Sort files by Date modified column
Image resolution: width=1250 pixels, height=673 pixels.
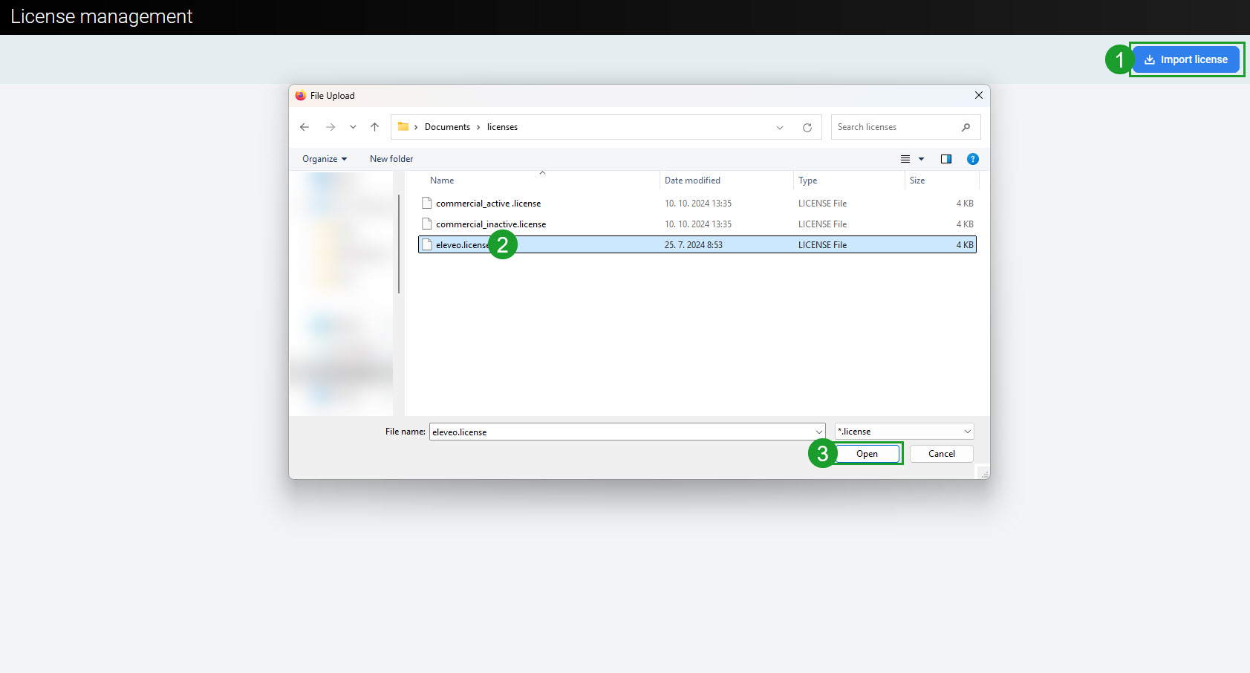(692, 181)
